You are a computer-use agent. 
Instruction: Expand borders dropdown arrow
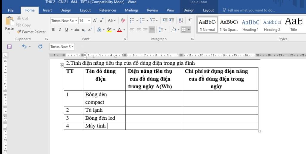click(189, 30)
